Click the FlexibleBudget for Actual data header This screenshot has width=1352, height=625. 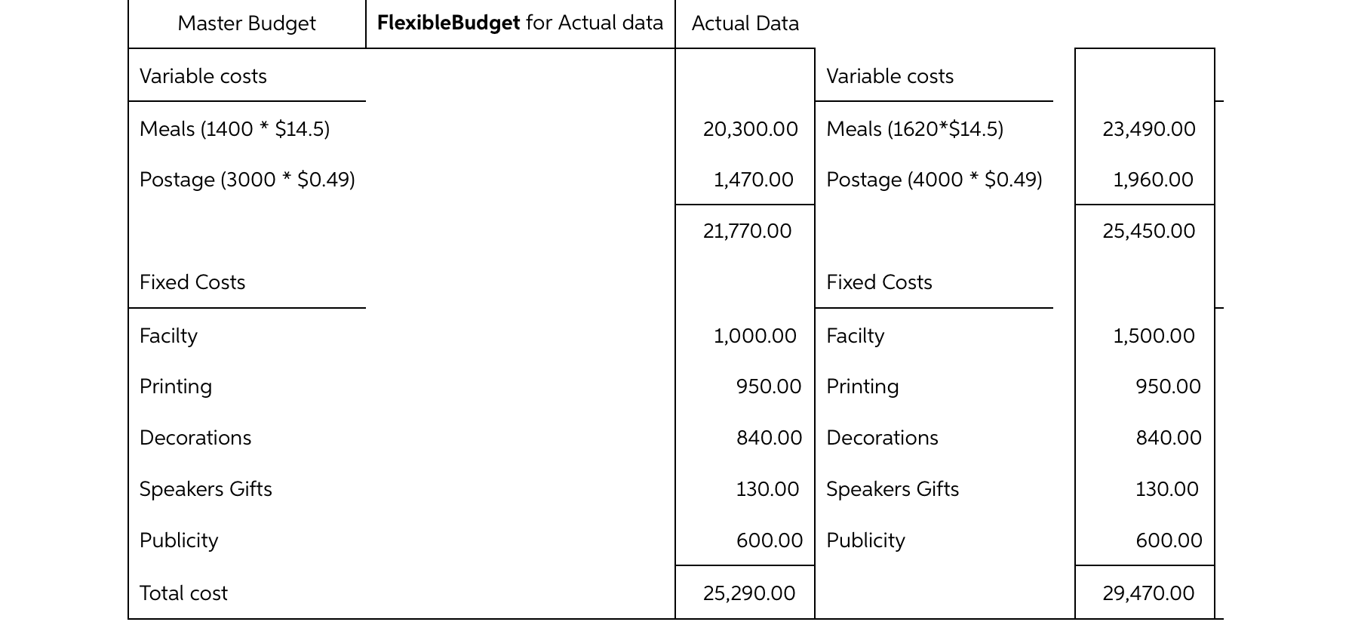point(520,23)
